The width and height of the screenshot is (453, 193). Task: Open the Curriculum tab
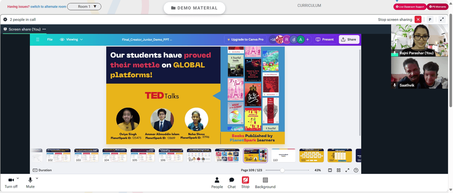(309, 5)
